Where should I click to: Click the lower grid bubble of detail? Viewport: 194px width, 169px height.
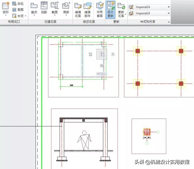pyautogui.click(x=147, y=143)
